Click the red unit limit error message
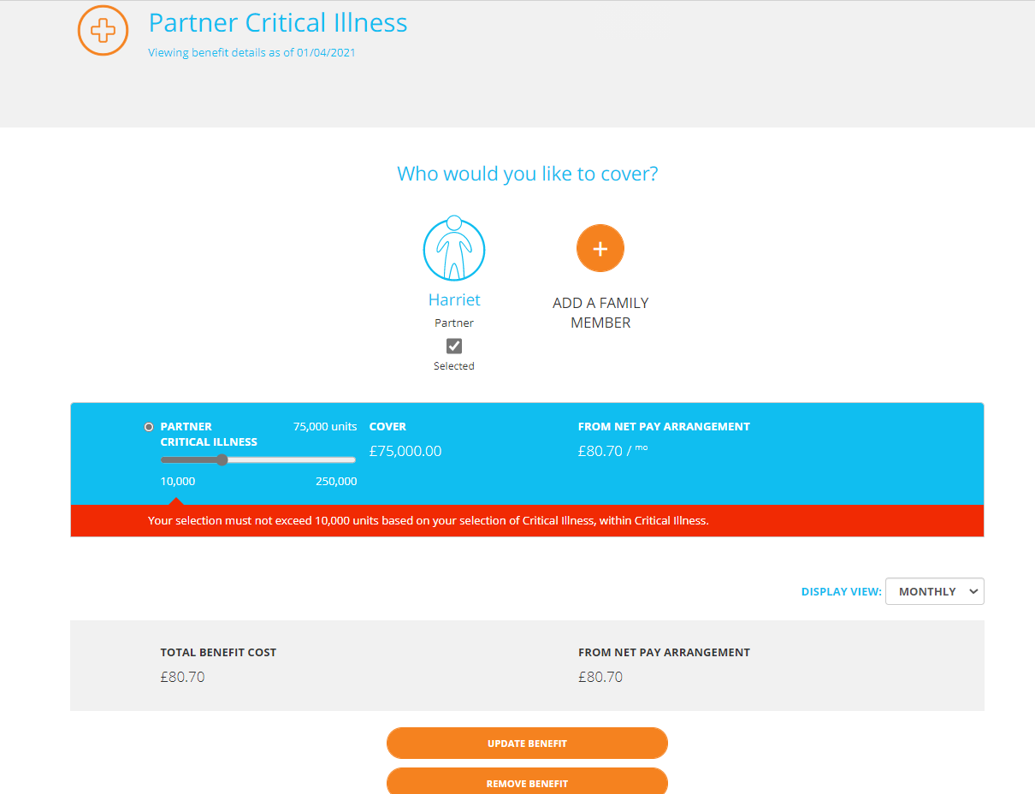 click(429, 520)
